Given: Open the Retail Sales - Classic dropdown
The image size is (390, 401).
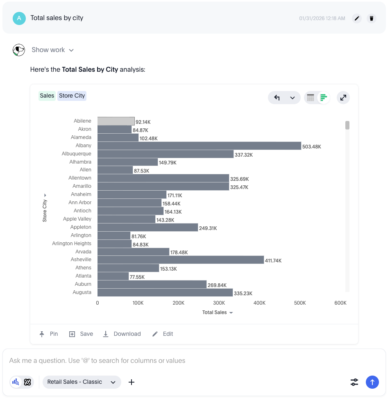Looking at the screenshot, I should tap(82, 382).
